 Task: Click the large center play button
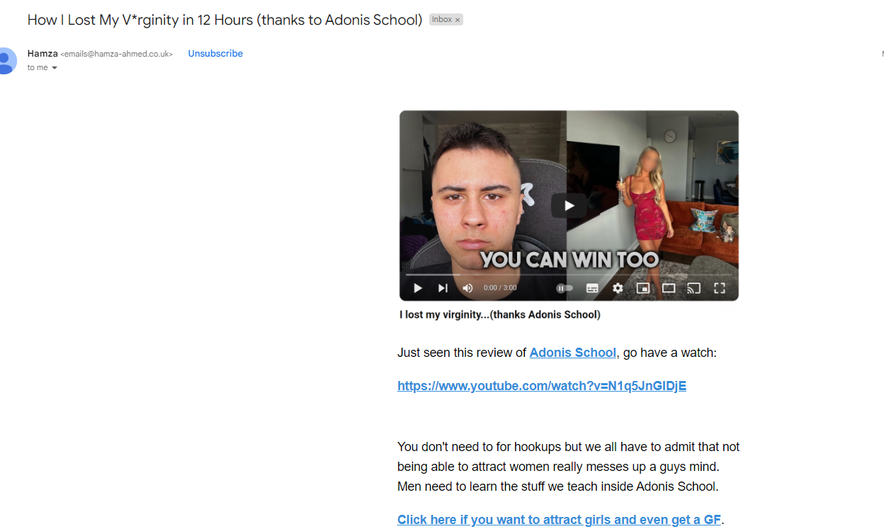(569, 206)
